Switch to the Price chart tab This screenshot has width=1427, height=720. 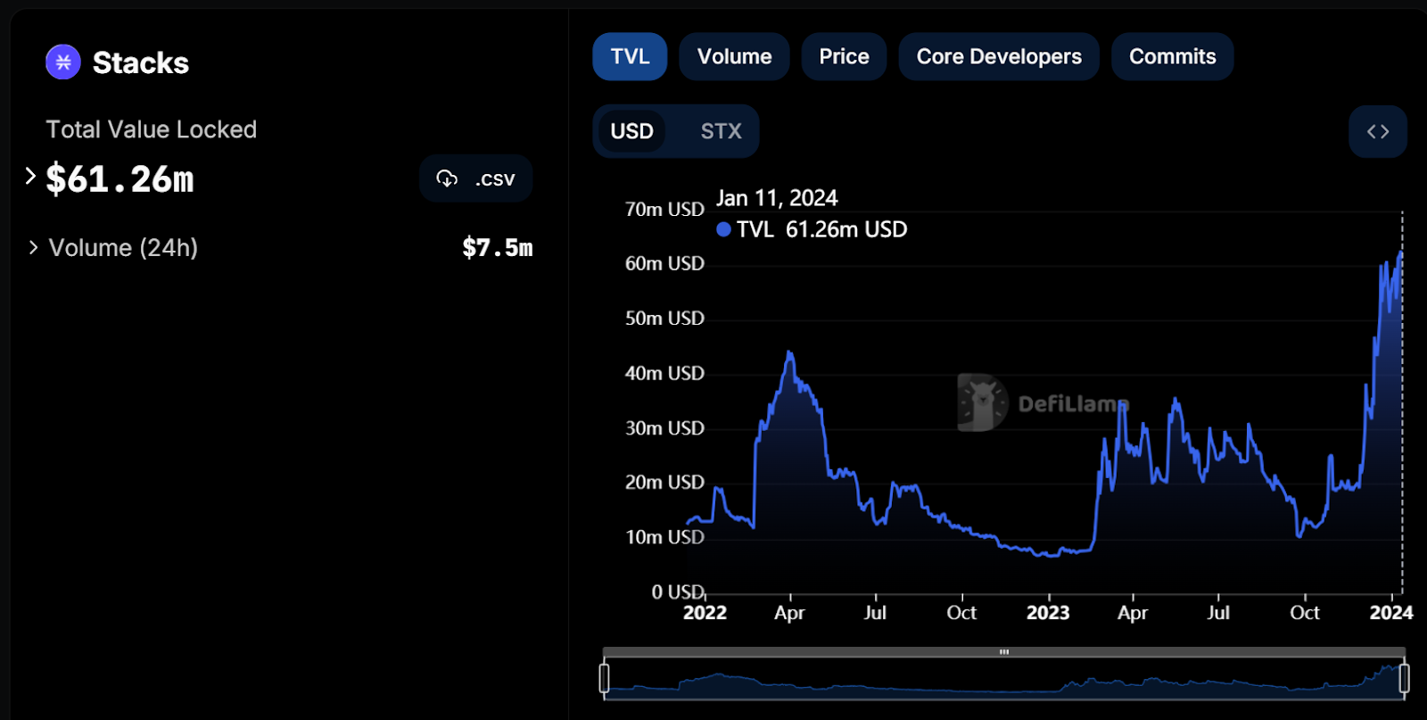coord(844,56)
